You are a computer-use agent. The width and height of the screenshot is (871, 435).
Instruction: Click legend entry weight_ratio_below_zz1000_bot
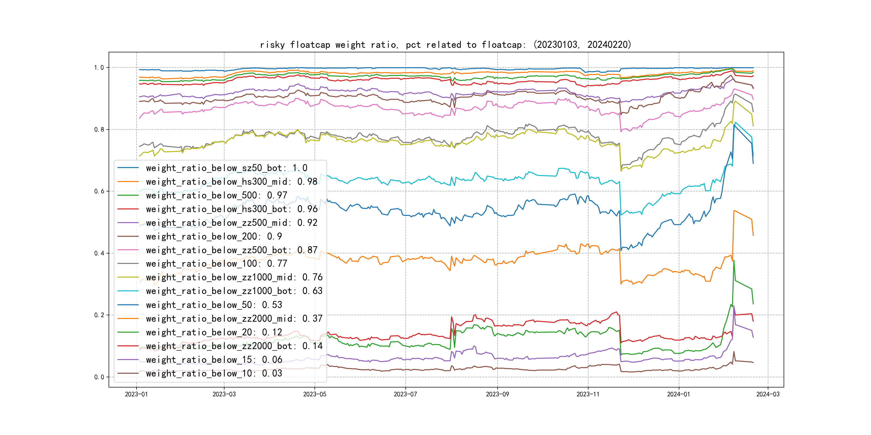(234, 291)
